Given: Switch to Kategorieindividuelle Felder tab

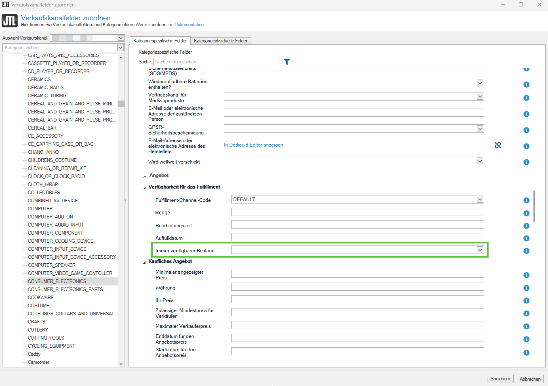Looking at the screenshot, I should (221, 41).
